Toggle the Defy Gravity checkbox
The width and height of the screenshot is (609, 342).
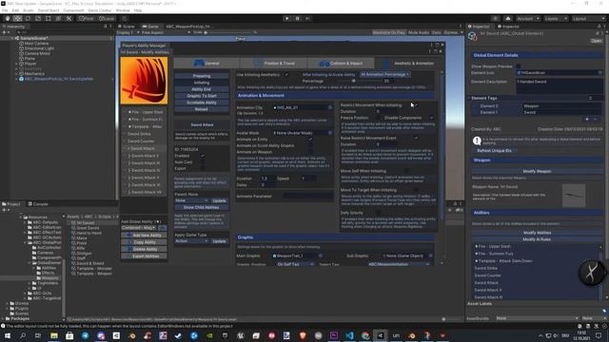(x=378, y=213)
